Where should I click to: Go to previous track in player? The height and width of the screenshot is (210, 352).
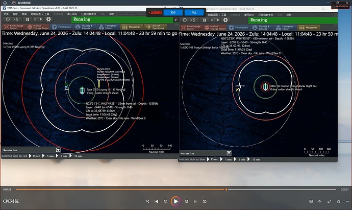coord(156,201)
